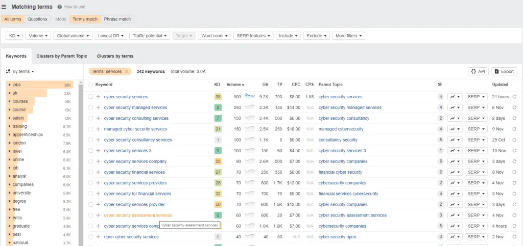Switch mode to Phrase match
The image size is (523, 246).
point(117,19)
